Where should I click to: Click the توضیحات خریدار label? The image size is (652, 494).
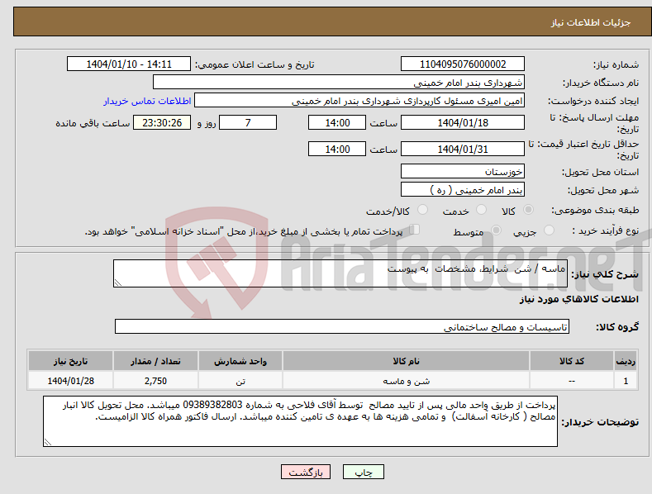(x=600, y=422)
